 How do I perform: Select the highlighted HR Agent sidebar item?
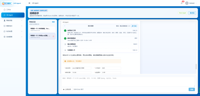click(13, 15)
